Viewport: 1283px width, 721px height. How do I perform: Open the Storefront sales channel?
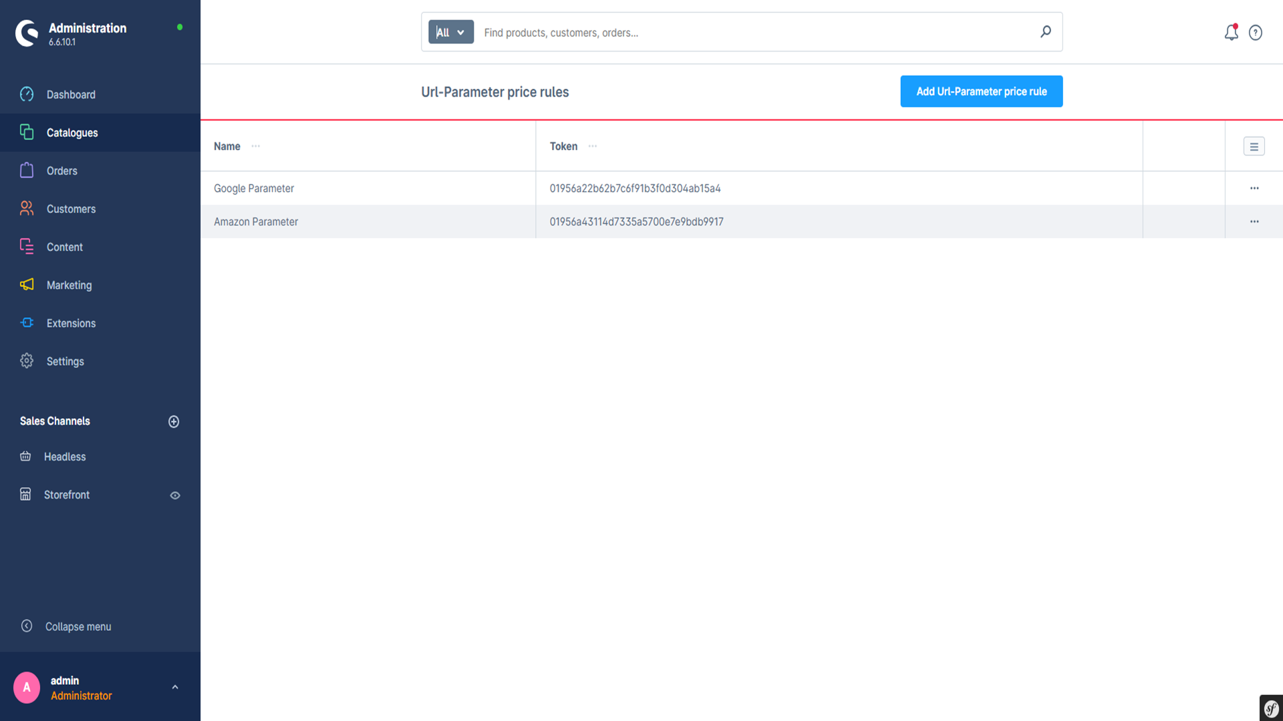click(67, 495)
